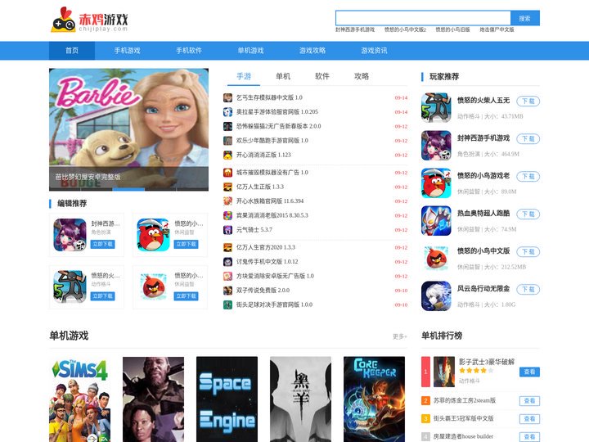589x442 pixels.
Task: Click the icon beside 宾果消消消老版2015
Action: [x=227, y=215]
